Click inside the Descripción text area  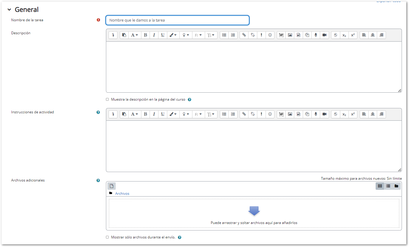(x=254, y=67)
